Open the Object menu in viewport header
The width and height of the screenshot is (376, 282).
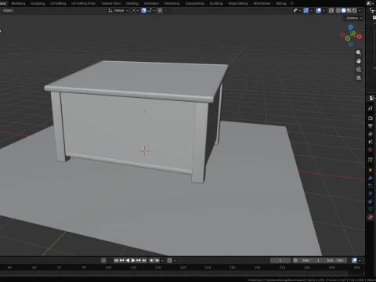(x=8, y=10)
